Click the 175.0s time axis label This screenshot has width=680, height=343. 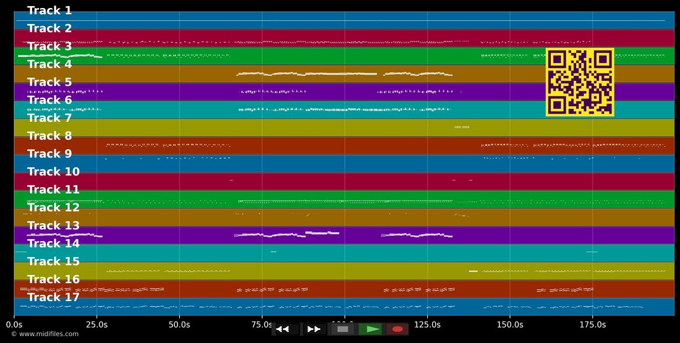[x=592, y=325]
